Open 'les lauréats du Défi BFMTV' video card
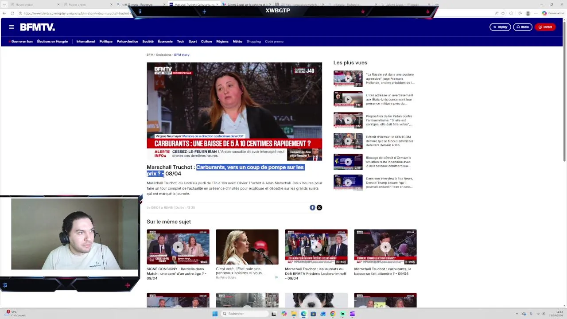This screenshot has width=567, height=319. click(x=316, y=254)
